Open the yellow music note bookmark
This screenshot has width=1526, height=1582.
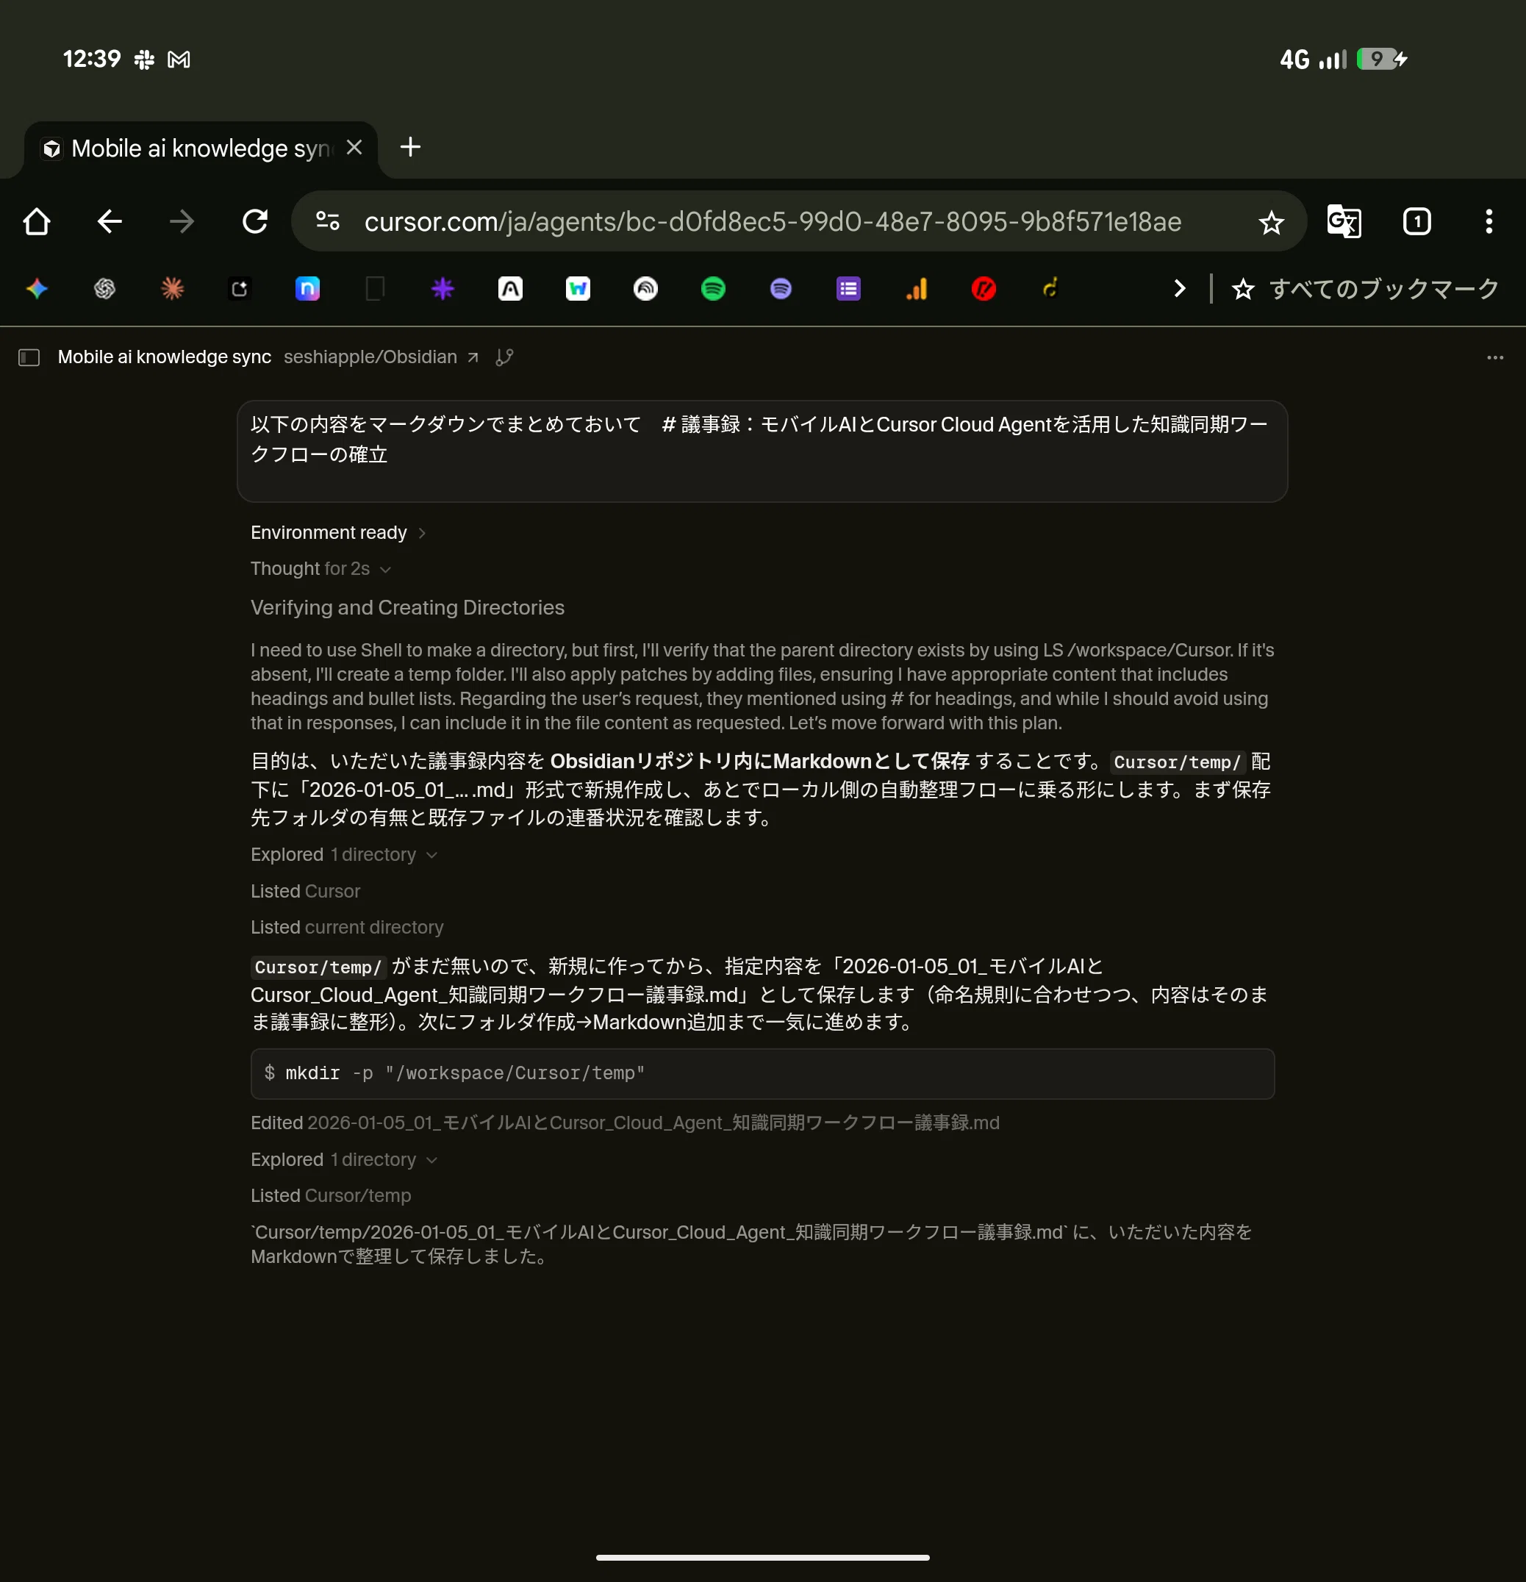tap(1050, 288)
